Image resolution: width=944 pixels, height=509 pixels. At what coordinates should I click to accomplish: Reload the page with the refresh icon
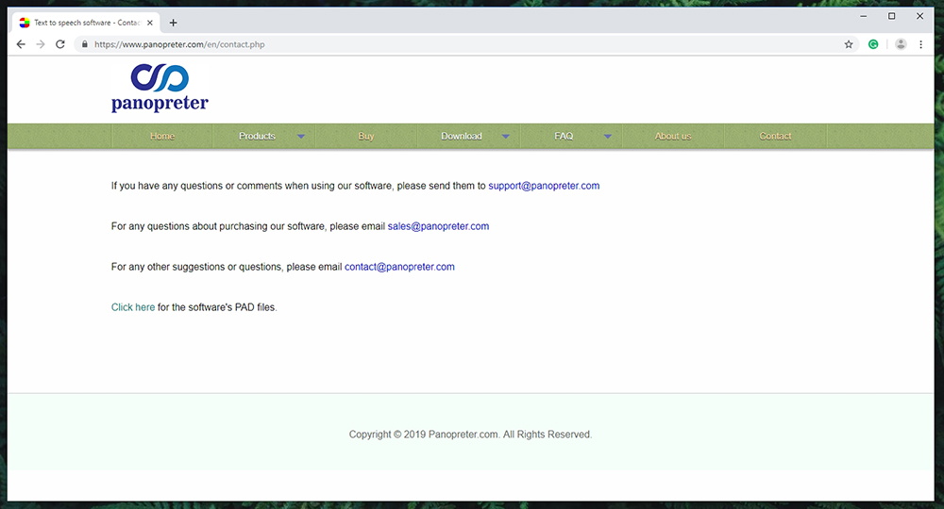(x=60, y=44)
